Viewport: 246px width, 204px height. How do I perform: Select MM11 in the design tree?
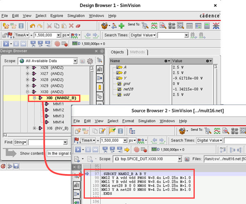[x=58, y=104]
